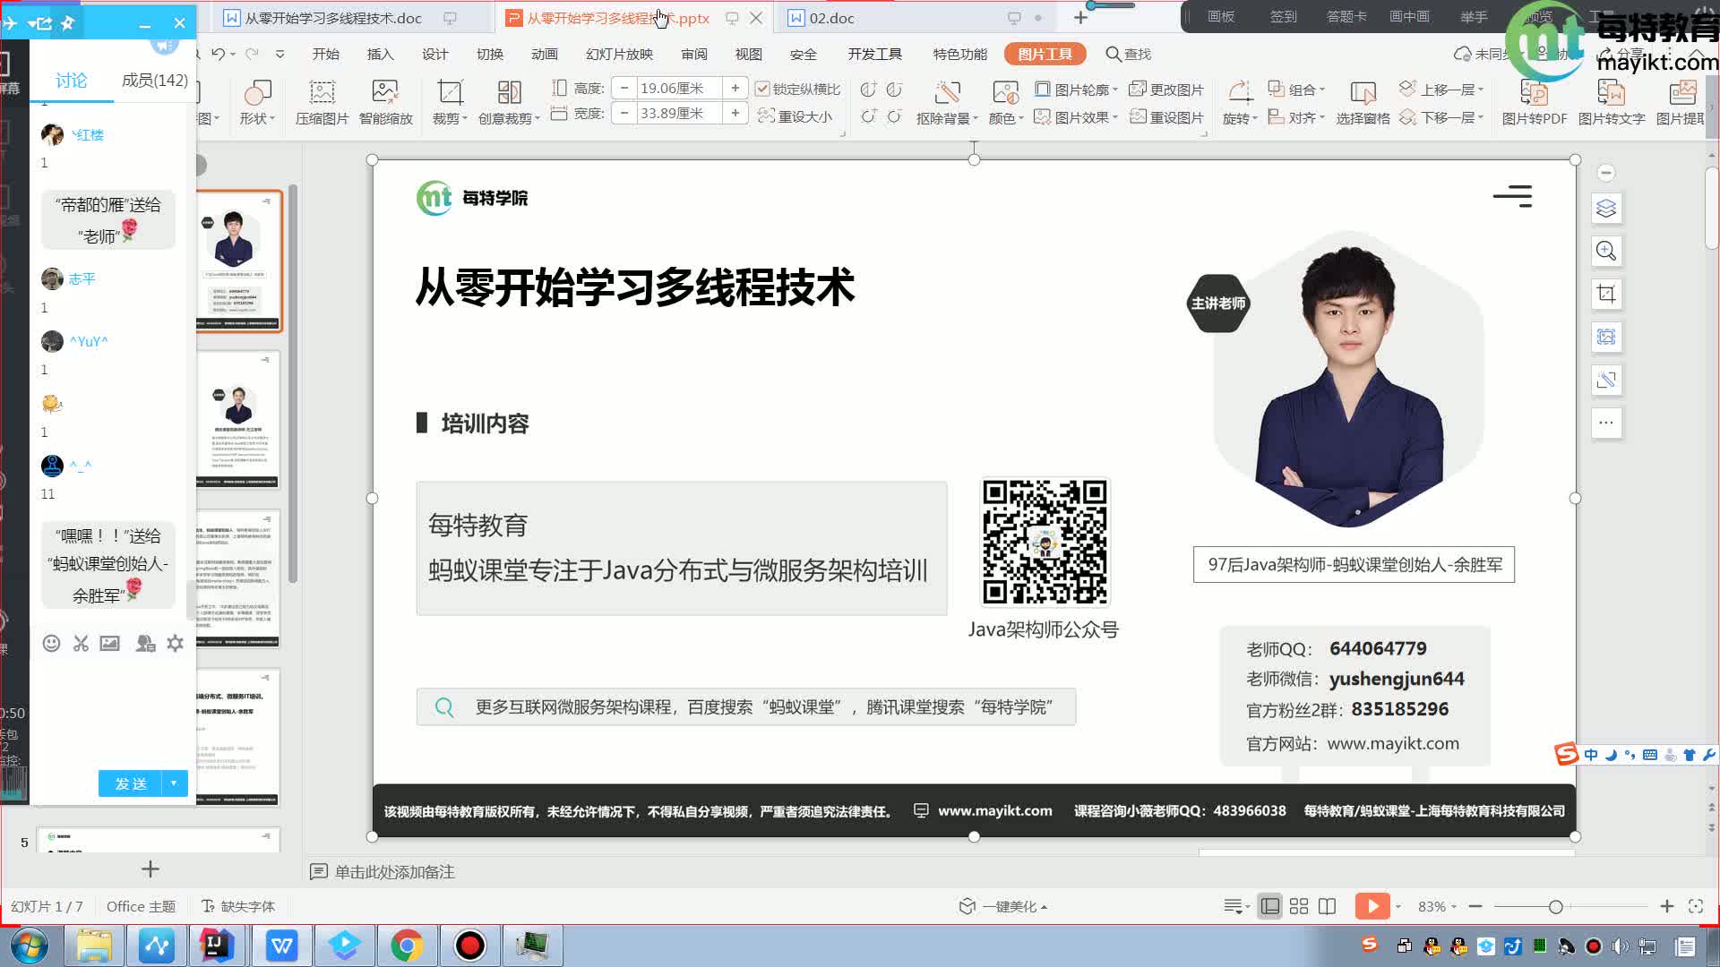Open the Chrome icon in taskbar
Viewport: 1720px width, 967px height.
tap(407, 946)
